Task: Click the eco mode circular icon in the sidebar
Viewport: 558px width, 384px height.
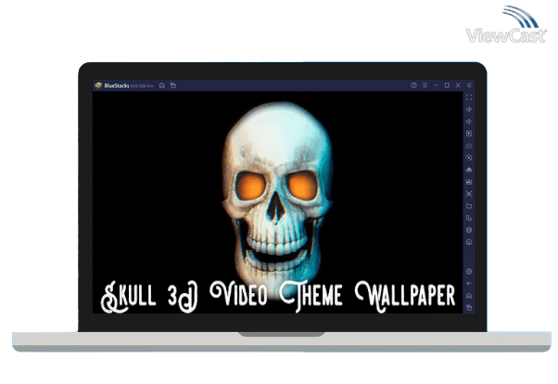Action: click(x=469, y=242)
